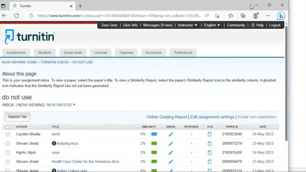The height and width of the screenshot is (172, 306).
Task: Open the browser Collections icon
Action: pyautogui.click(x=243, y=16)
